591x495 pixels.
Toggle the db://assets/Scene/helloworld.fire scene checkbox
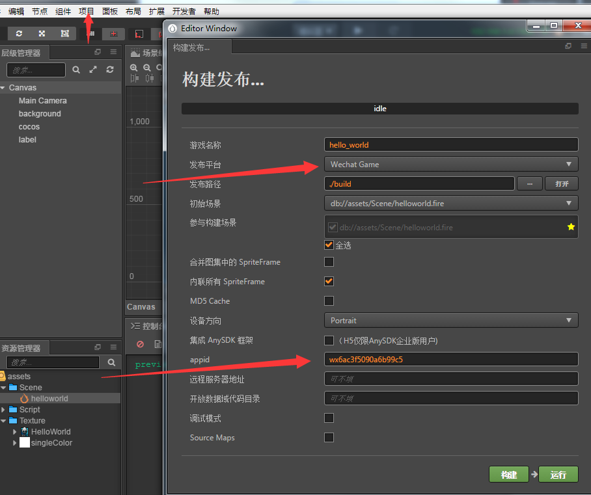pos(333,227)
